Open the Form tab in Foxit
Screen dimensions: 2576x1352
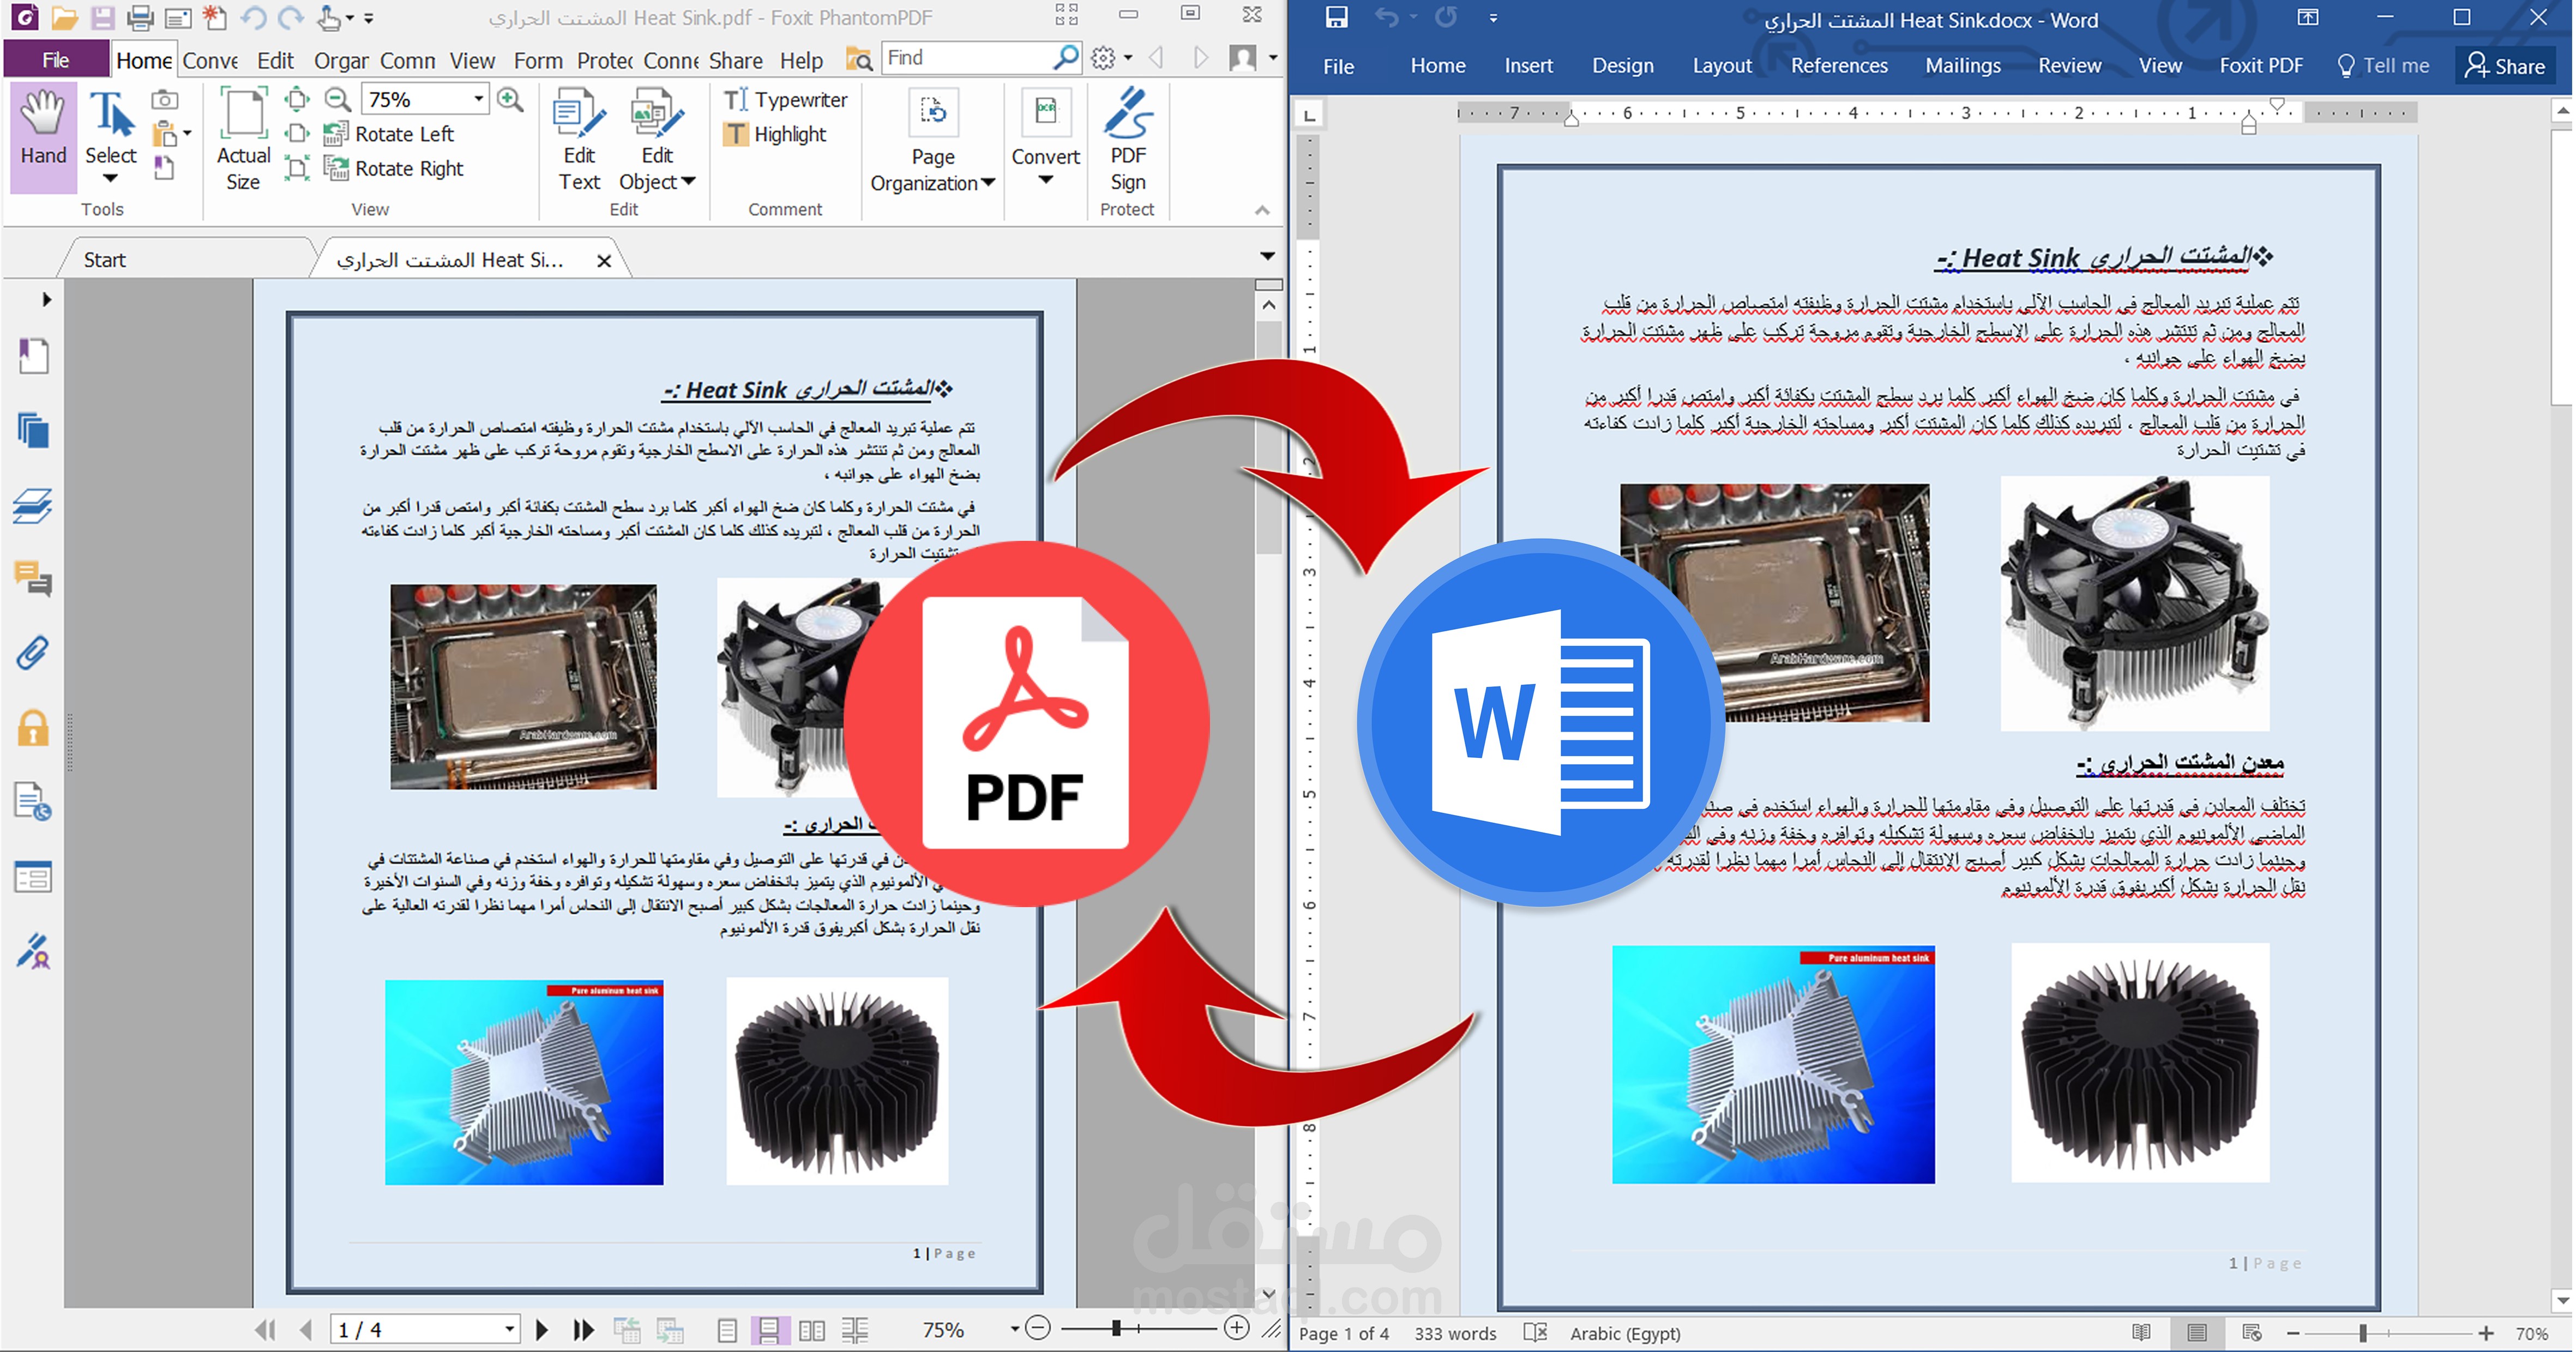(538, 61)
